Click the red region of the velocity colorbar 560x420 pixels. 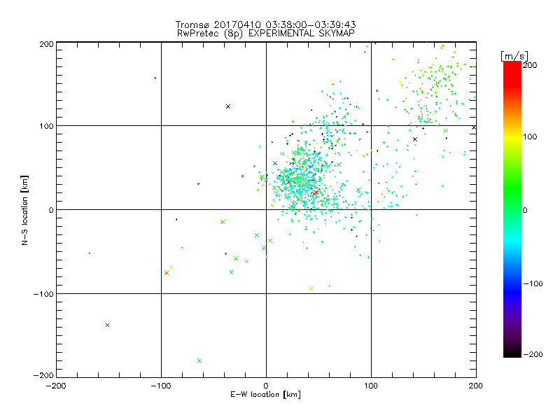512,73
